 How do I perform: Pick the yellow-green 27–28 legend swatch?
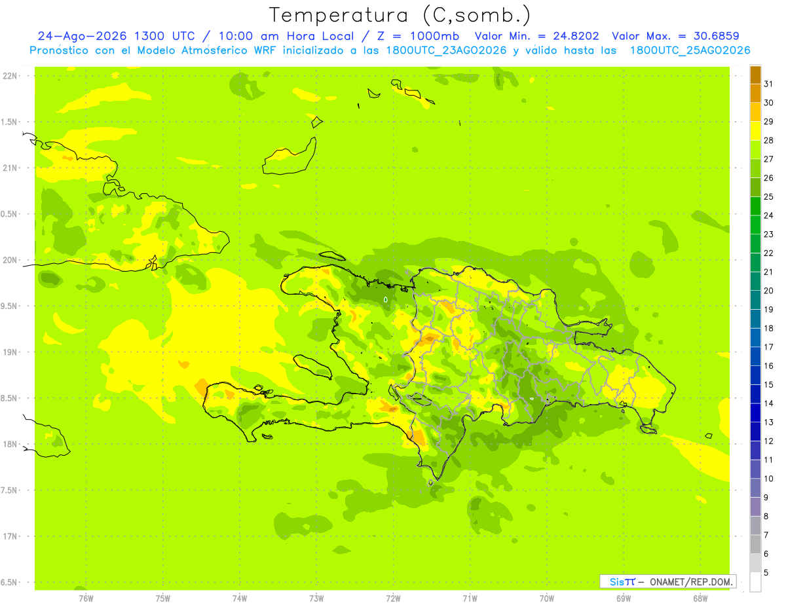[755, 150]
